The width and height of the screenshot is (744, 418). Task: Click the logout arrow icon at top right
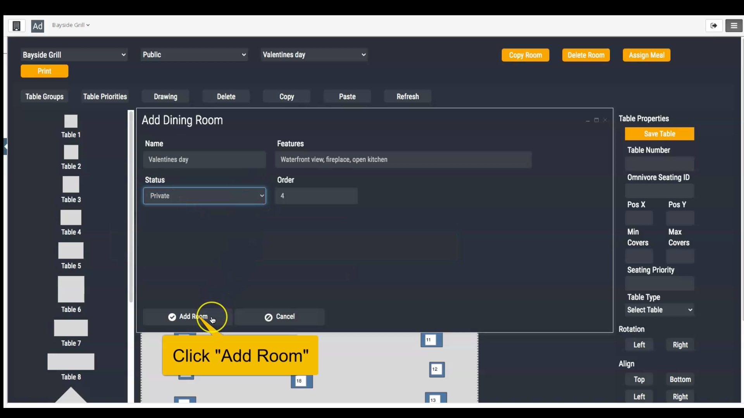(x=714, y=26)
